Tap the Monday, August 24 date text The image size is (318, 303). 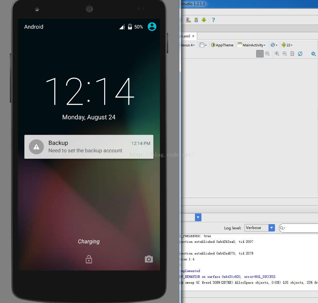(x=89, y=117)
